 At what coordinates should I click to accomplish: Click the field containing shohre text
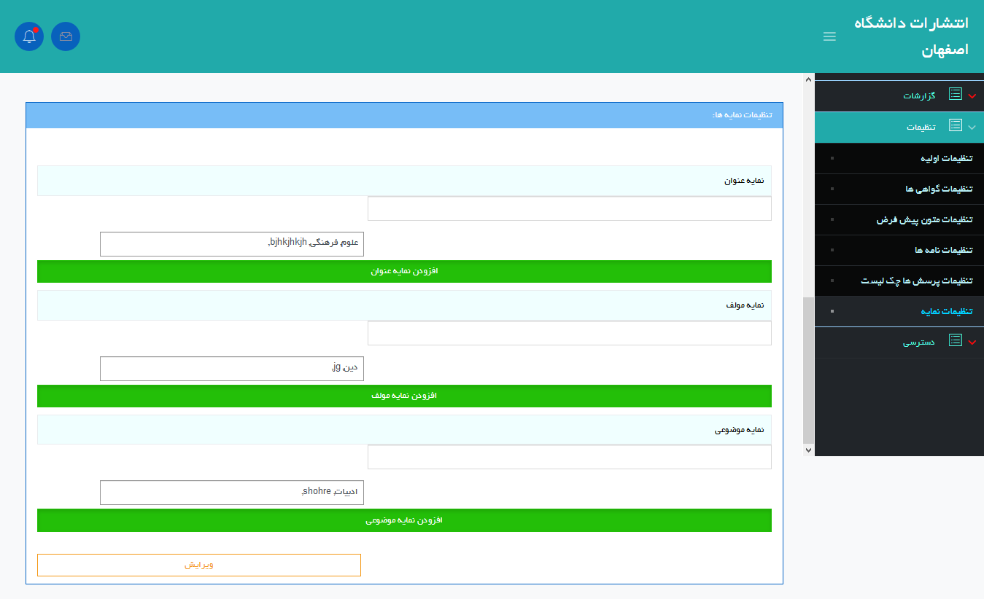pyautogui.click(x=231, y=493)
